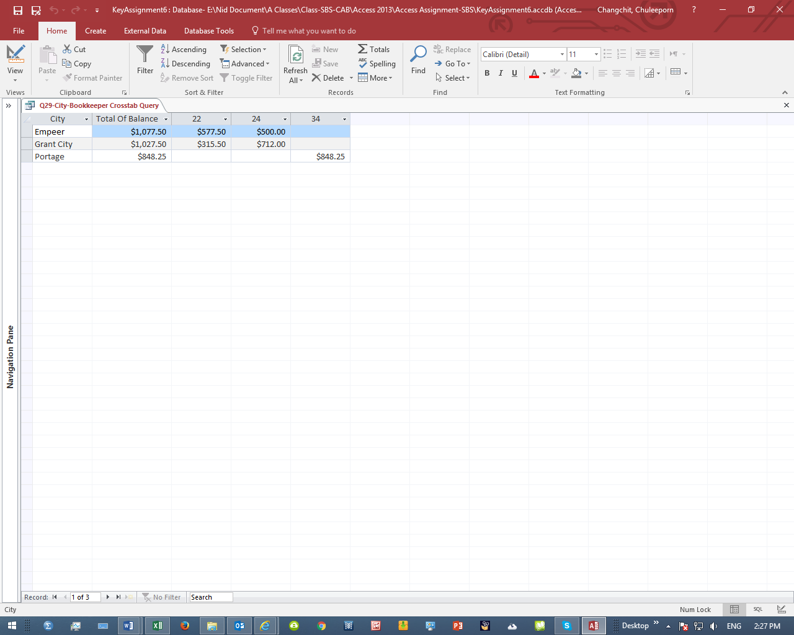Toggle italic formatting

pyautogui.click(x=501, y=73)
